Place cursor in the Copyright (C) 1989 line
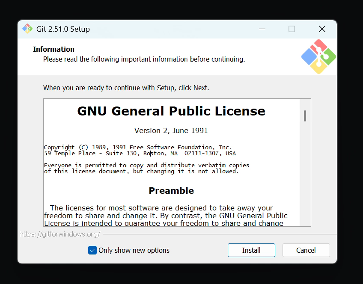The width and height of the screenshot is (363, 284). coord(138,147)
